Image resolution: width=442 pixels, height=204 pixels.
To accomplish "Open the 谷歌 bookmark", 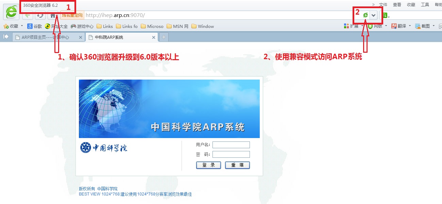I will tap(34, 26).
